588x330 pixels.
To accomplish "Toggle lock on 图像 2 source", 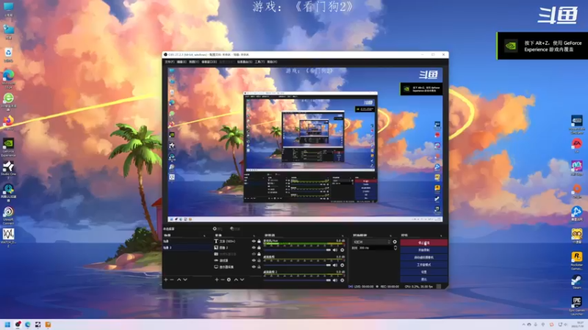I will (259, 248).
